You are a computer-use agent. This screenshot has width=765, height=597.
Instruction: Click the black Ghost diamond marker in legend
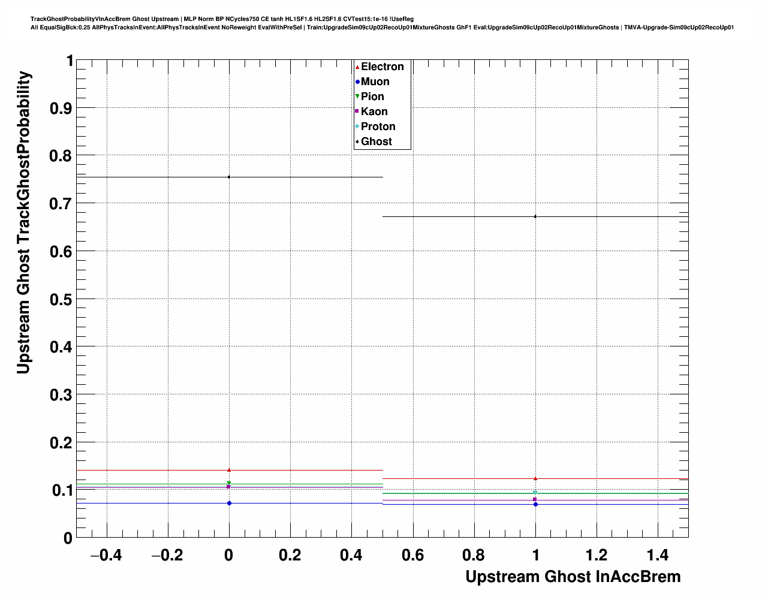(357, 141)
